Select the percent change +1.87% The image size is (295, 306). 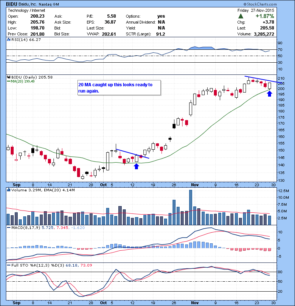pyautogui.click(x=265, y=16)
